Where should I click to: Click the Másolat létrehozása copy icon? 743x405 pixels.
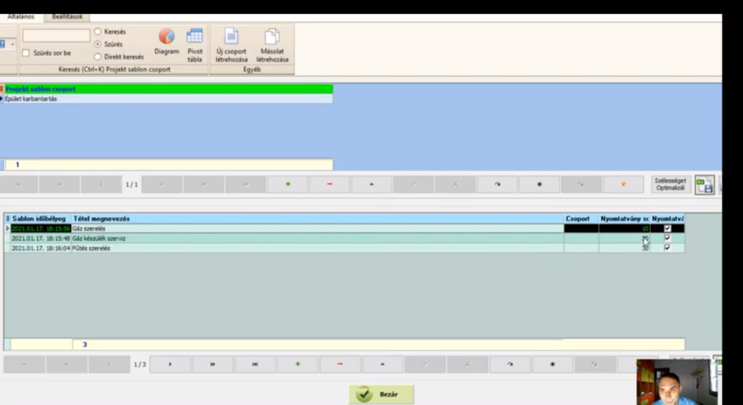pyautogui.click(x=272, y=45)
